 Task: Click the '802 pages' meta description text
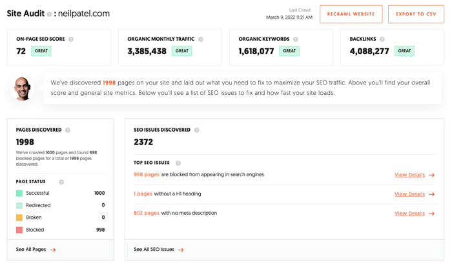coord(147,213)
